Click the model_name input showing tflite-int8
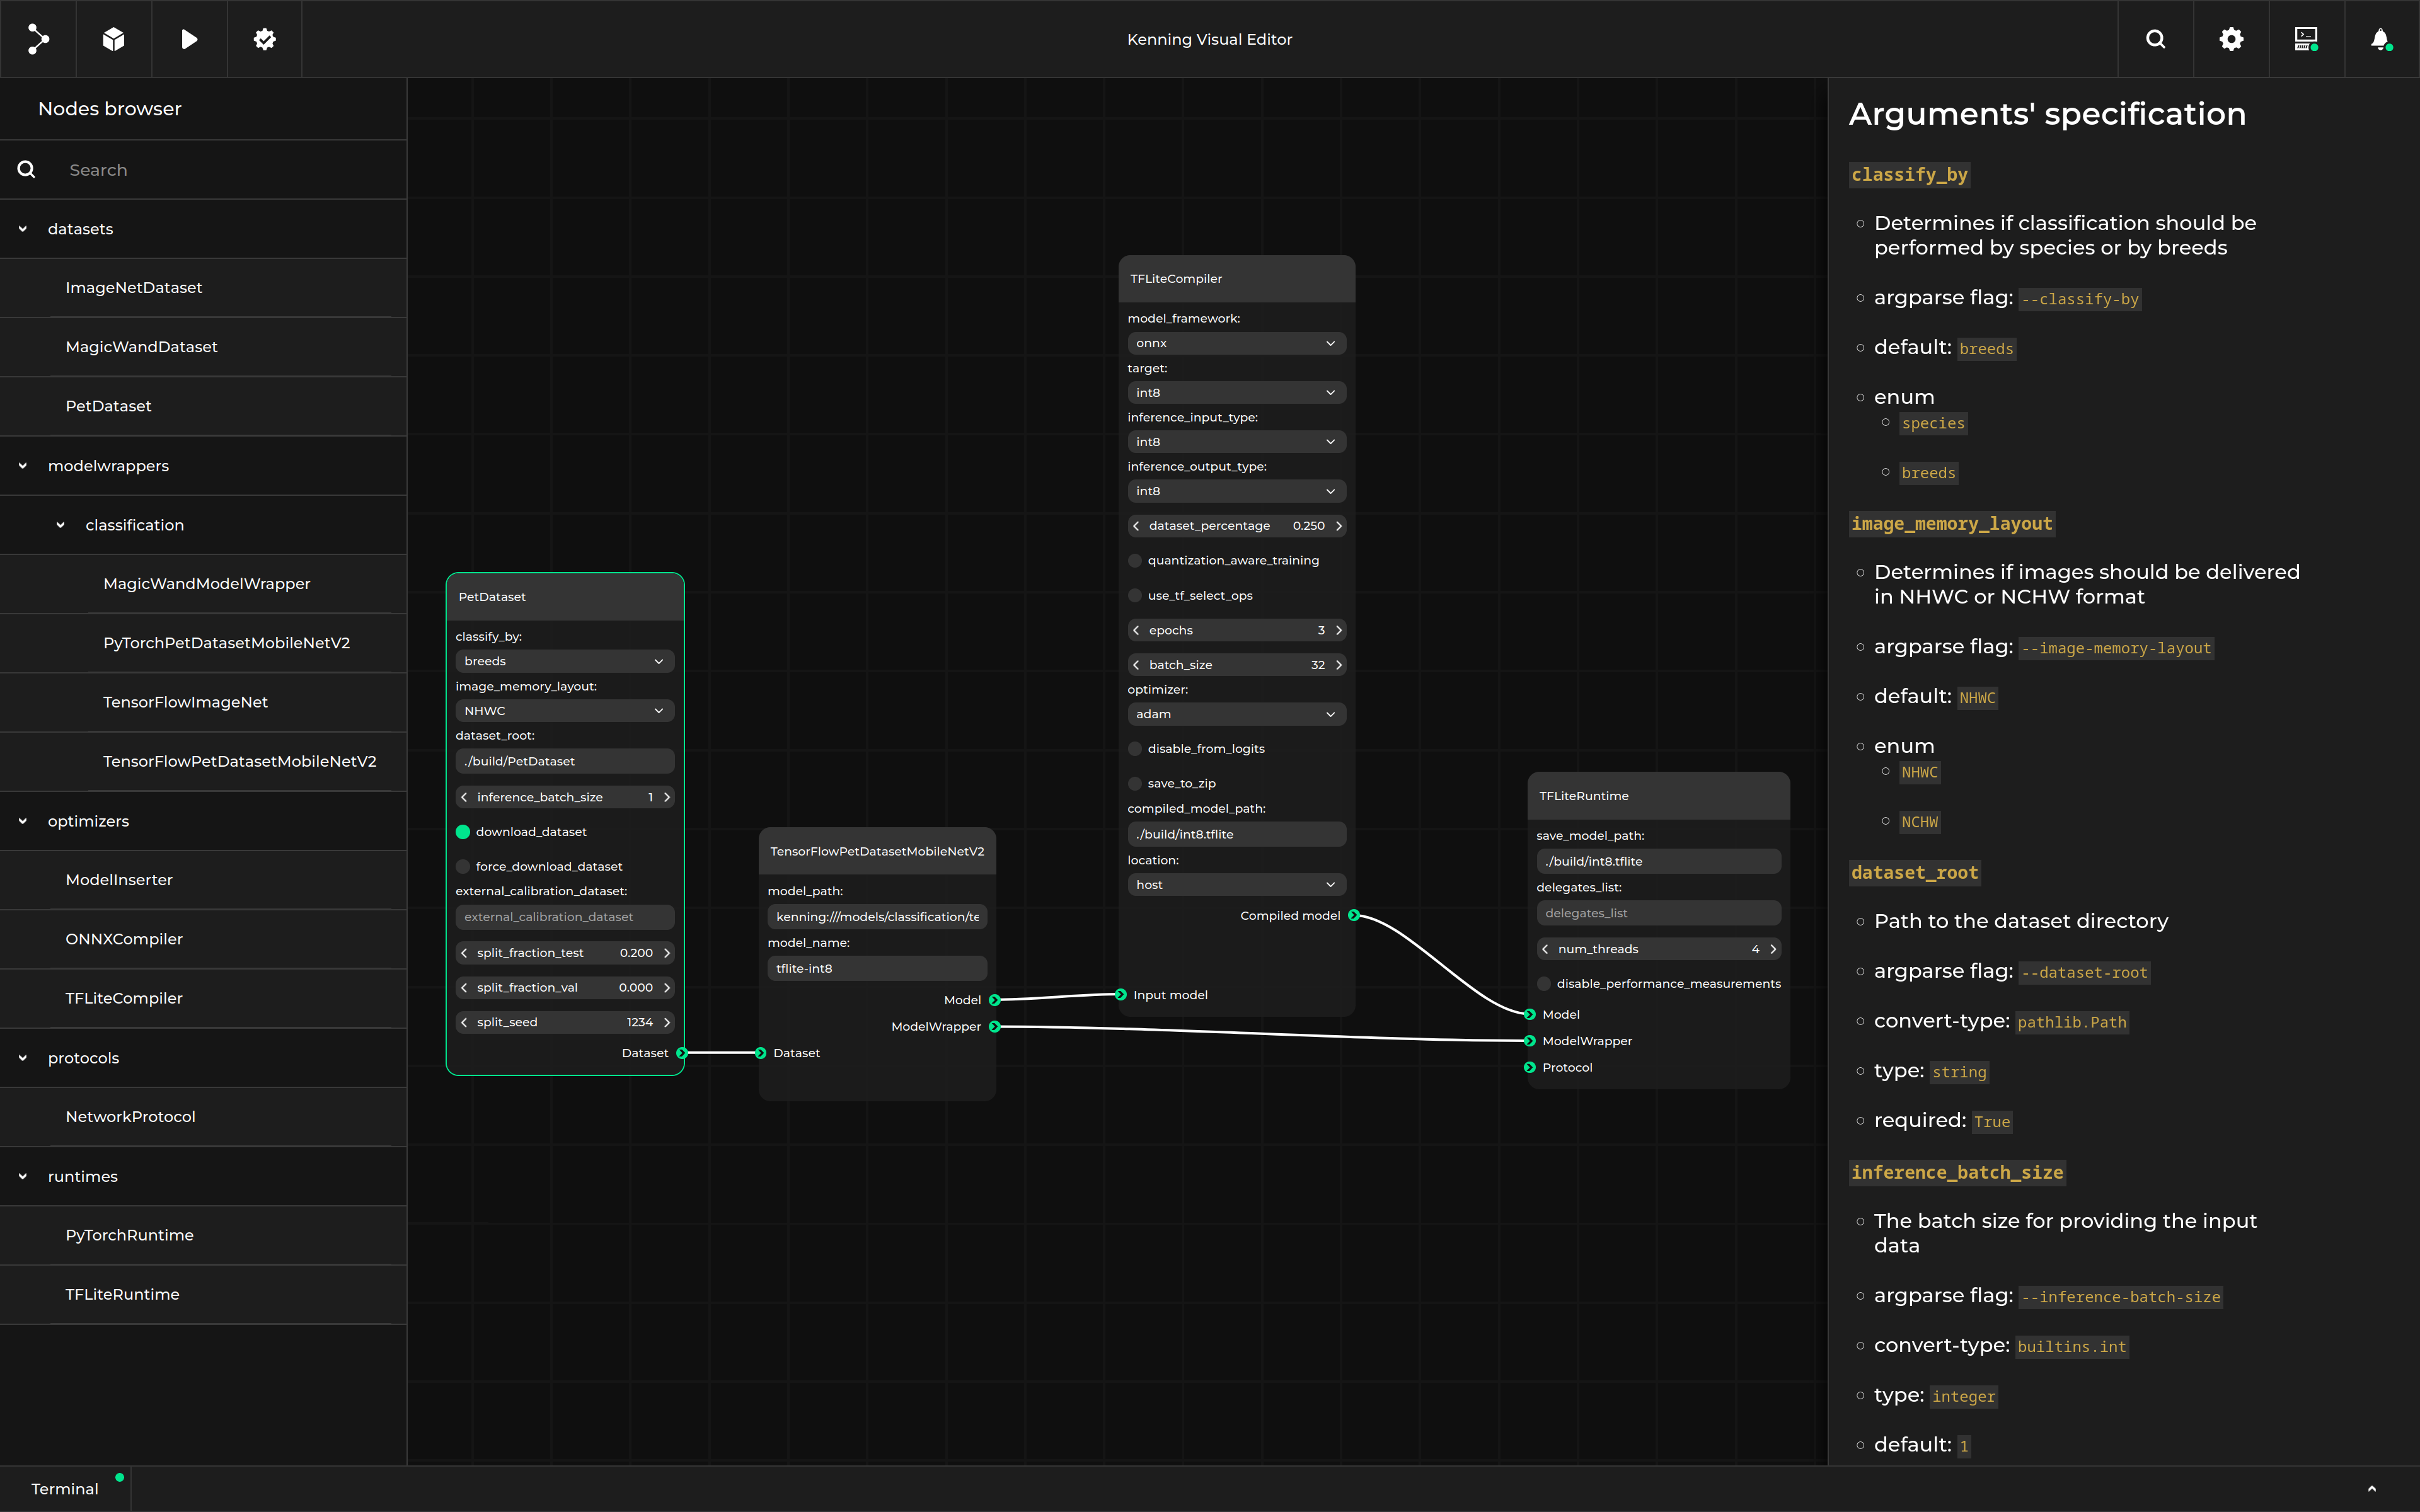Image resolution: width=2420 pixels, height=1512 pixels. (x=877, y=968)
